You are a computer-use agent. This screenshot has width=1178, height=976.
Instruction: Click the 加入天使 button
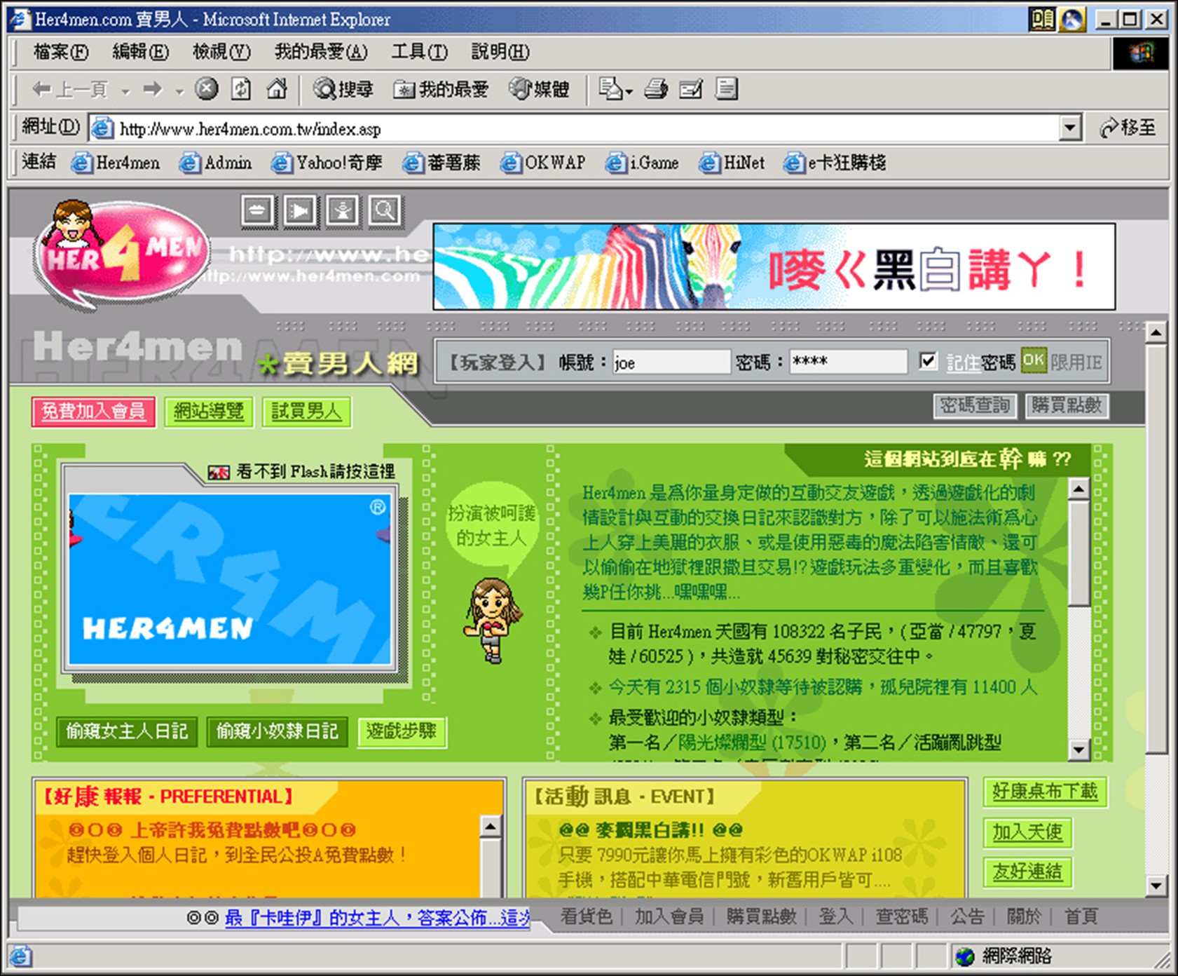click(x=1027, y=832)
